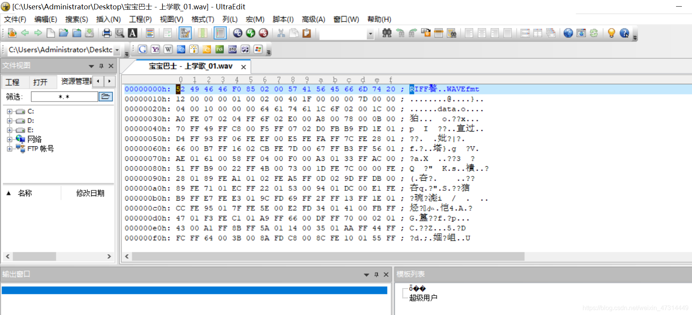The width and height of the screenshot is (692, 315).
Task: Click the green Back arrow in the toolbar
Action: (25, 33)
